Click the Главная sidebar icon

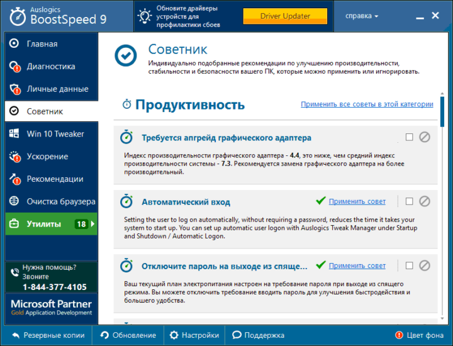pyautogui.click(x=14, y=44)
